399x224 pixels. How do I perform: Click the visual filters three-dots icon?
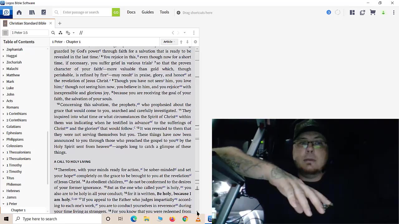[60, 33]
